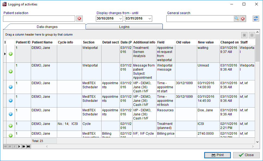The image size is (263, 161).
Task: Clear General search with red X icon
Action: 243,18
